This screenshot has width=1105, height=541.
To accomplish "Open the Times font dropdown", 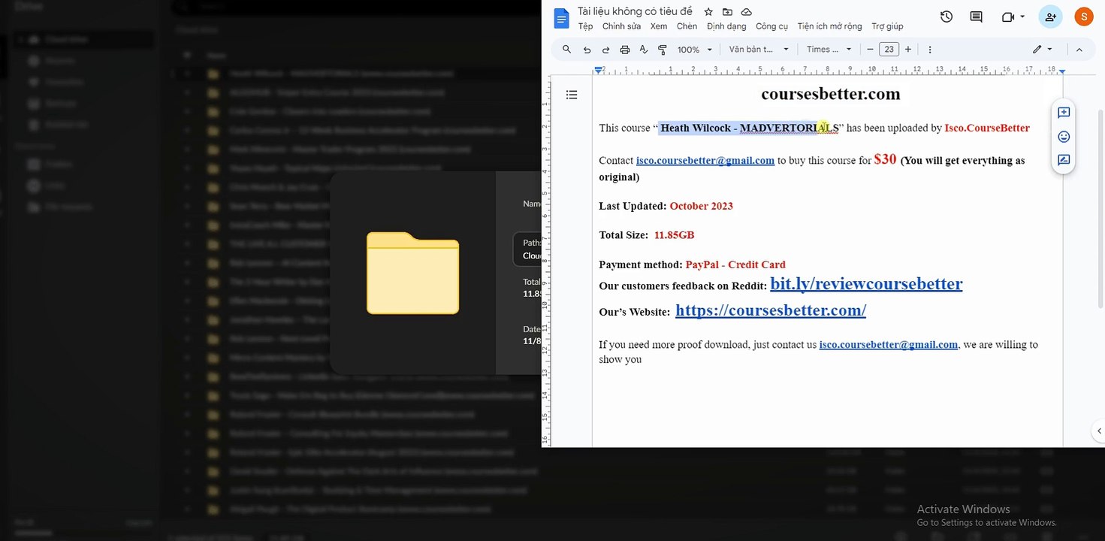I will (829, 50).
